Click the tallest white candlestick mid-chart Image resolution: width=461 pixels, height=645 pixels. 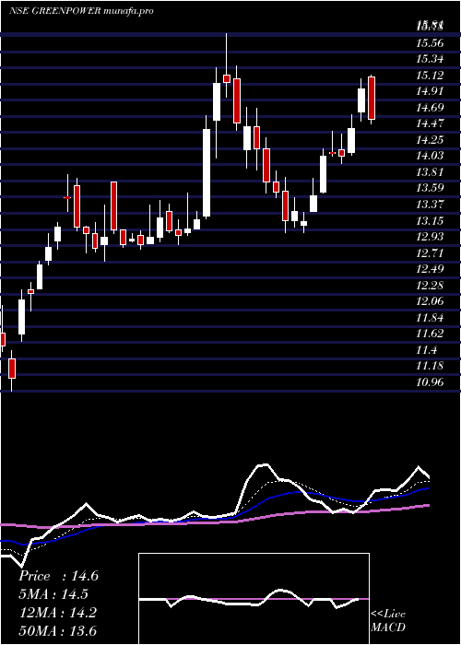(x=207, y=172)
